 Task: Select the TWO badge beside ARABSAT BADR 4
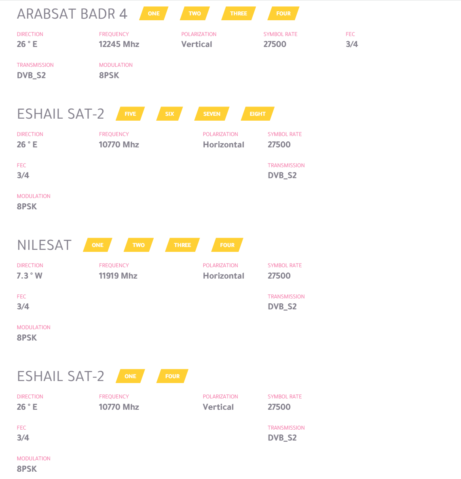tap(195, 13)
